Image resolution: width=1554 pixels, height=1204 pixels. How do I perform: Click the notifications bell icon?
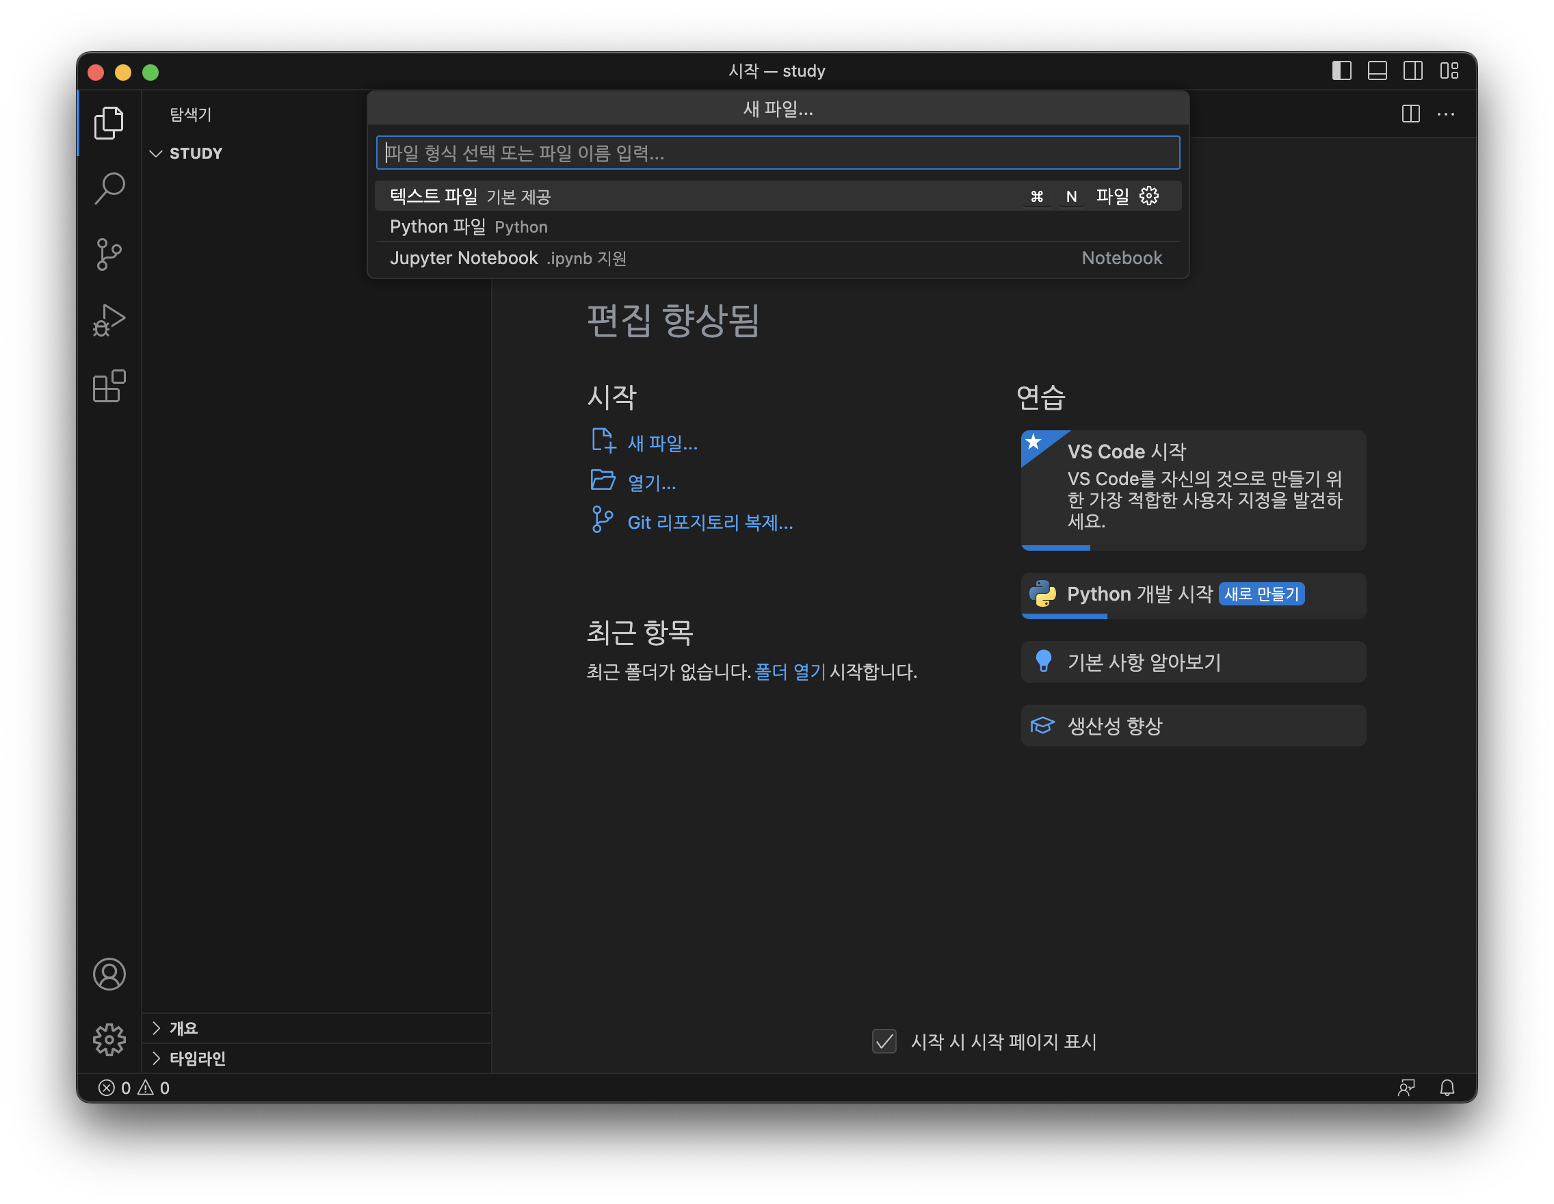click(x=1447, y=1087)
